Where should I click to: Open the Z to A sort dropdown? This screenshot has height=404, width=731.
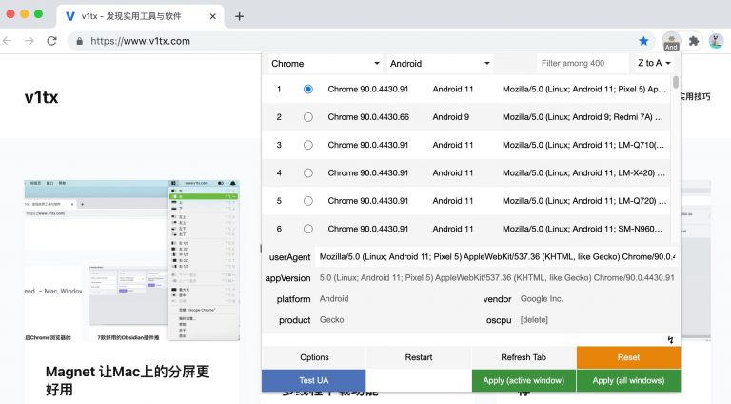[654, 63]
